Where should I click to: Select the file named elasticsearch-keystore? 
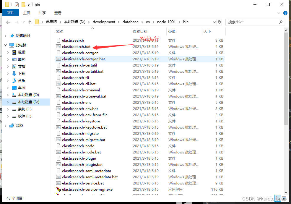(x=81, y=121)
